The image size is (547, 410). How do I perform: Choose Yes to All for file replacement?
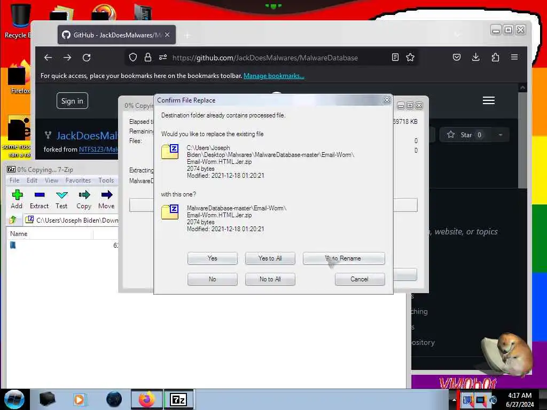tap(270, 258)
